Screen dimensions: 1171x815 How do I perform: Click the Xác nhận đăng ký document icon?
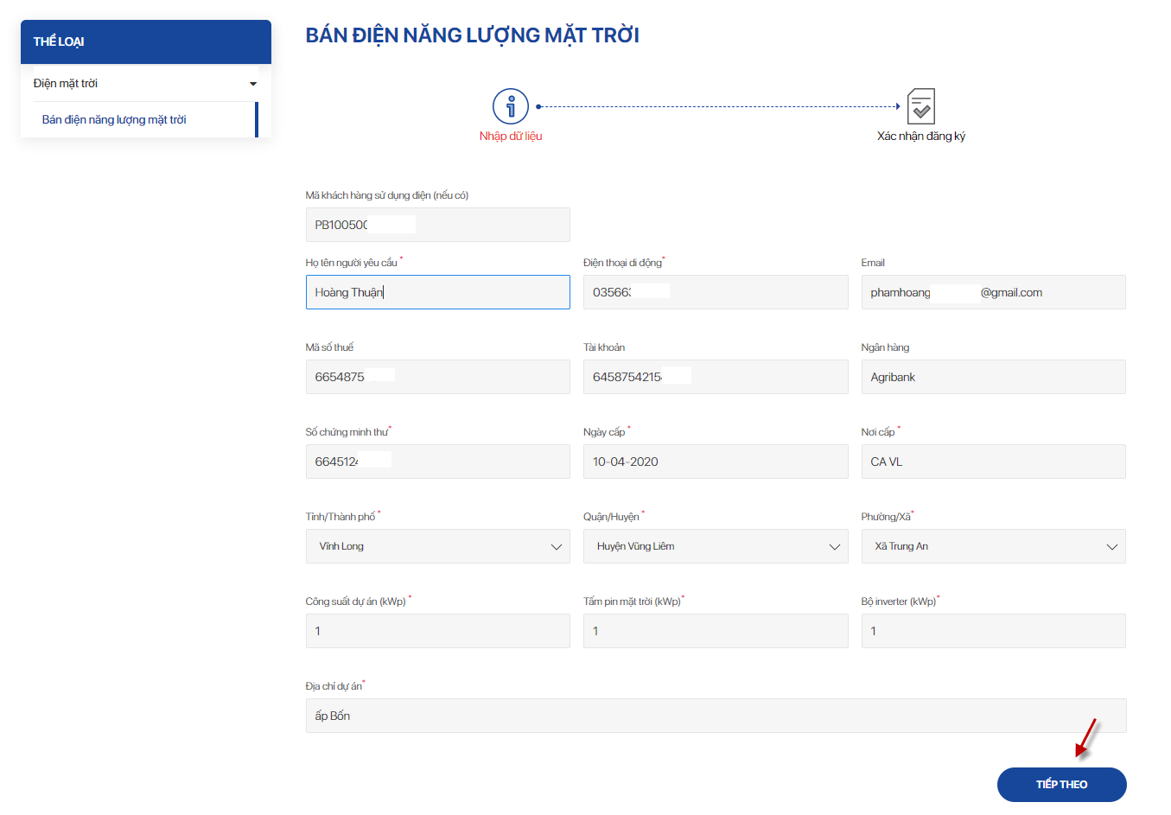920,106
